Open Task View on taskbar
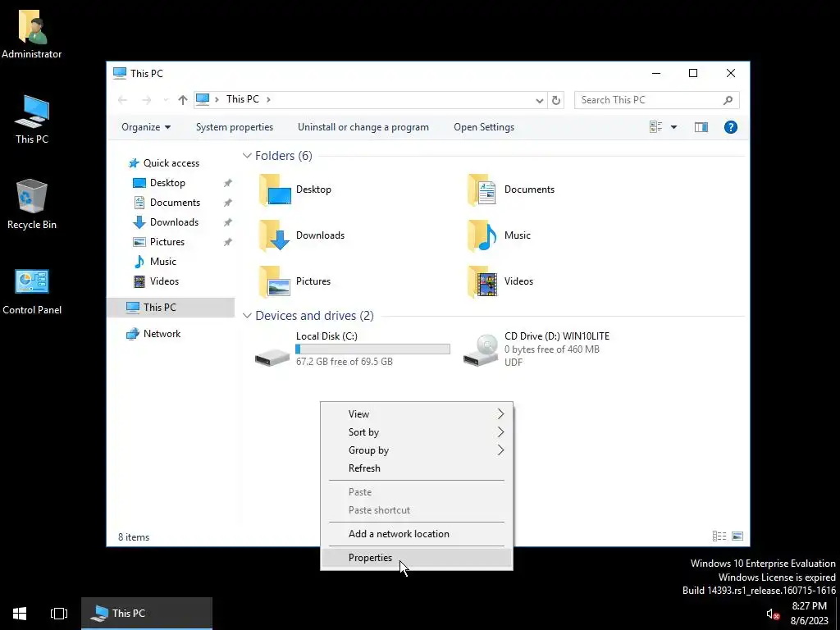The height and width of the screenshot is (630, 840). [59, 614]
